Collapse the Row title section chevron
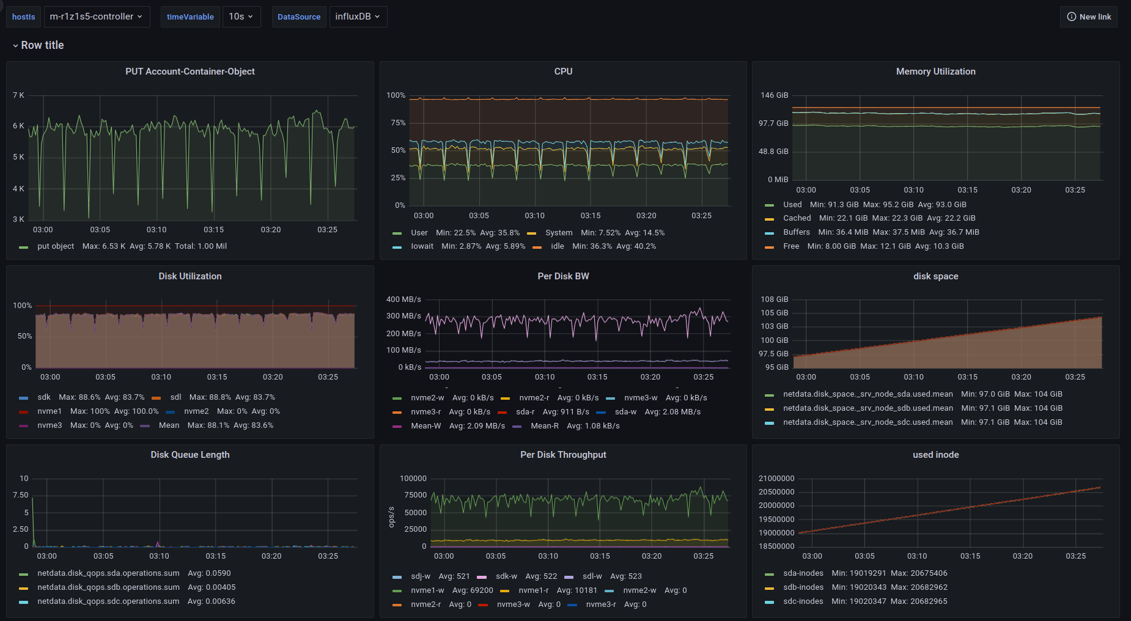 (x=15, y=46)
